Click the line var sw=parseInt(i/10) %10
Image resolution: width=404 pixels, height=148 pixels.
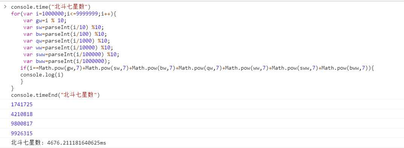pyautogui.click(x=63, y=27)
